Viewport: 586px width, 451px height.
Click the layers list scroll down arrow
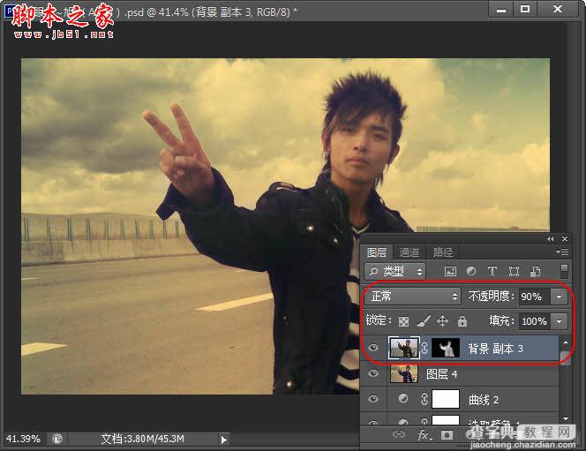(x=566, y=419)
